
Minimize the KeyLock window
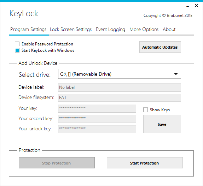point(187,6)
